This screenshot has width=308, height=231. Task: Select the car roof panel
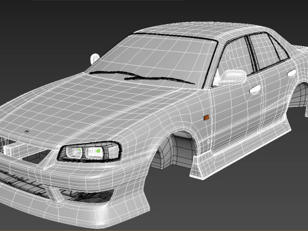201,30
